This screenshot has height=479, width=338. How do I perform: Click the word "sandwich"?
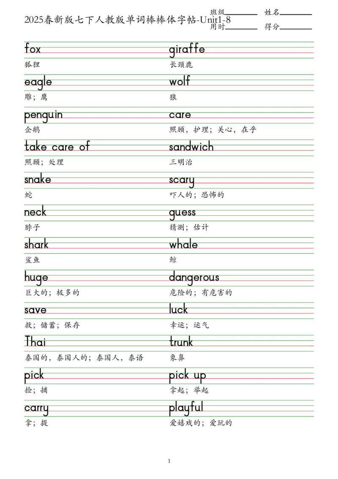pos(191,147)
